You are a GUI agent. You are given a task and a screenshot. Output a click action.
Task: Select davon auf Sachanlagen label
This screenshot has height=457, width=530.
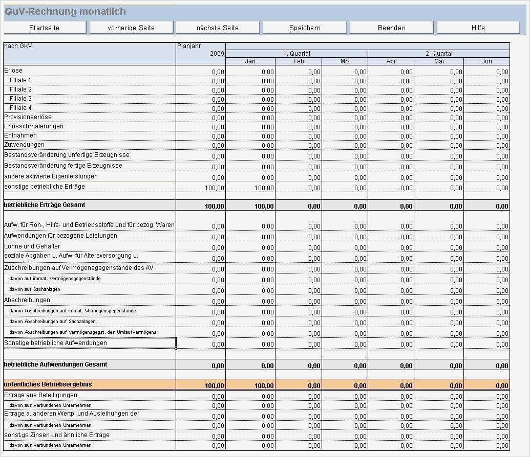[35, 289]
